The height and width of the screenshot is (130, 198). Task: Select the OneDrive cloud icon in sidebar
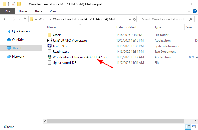point(8,40)
